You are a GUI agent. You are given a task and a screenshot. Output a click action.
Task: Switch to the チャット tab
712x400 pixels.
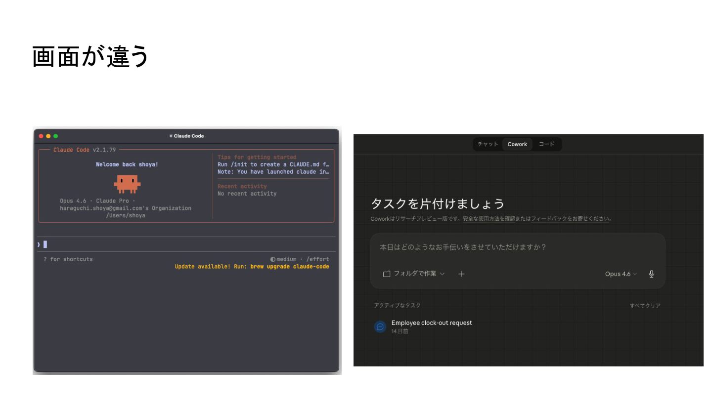488,144
